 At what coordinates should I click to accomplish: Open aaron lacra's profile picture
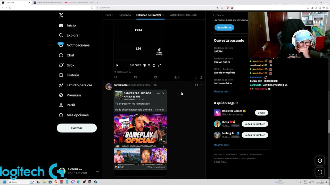click(x=109, y=86)
